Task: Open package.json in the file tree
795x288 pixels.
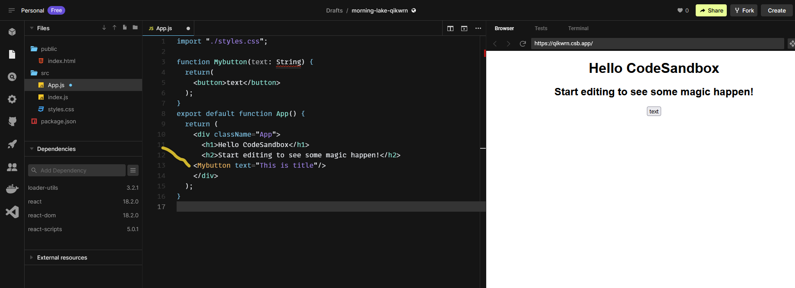Action: [83, 121]
